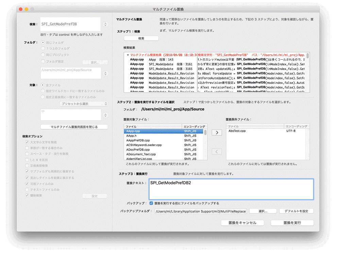Select ADocPrefDB.cpp in the file list
340x255 pixels.
coord(164,150)
